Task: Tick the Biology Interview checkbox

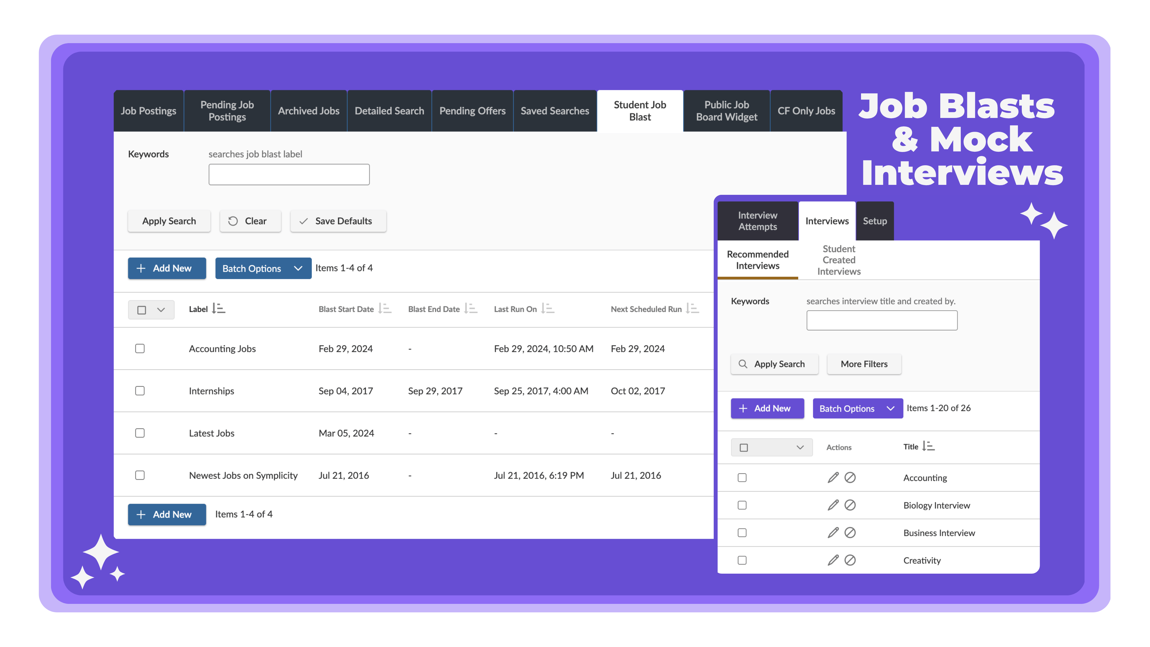Action: click(x=742, y=505)
